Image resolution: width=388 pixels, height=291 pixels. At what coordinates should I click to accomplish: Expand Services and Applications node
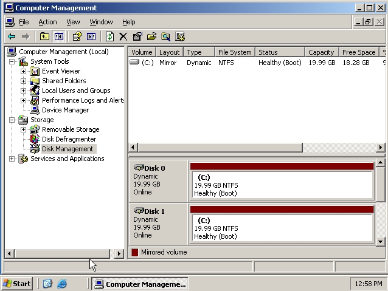[12, 159]
